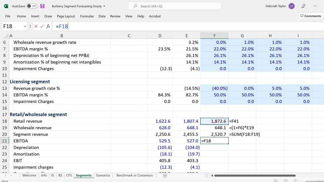The height and width of the screenshot is (182, 324).
Task: Click the horizontal scrollbar thumb
Action: click(x=255, y=176)
